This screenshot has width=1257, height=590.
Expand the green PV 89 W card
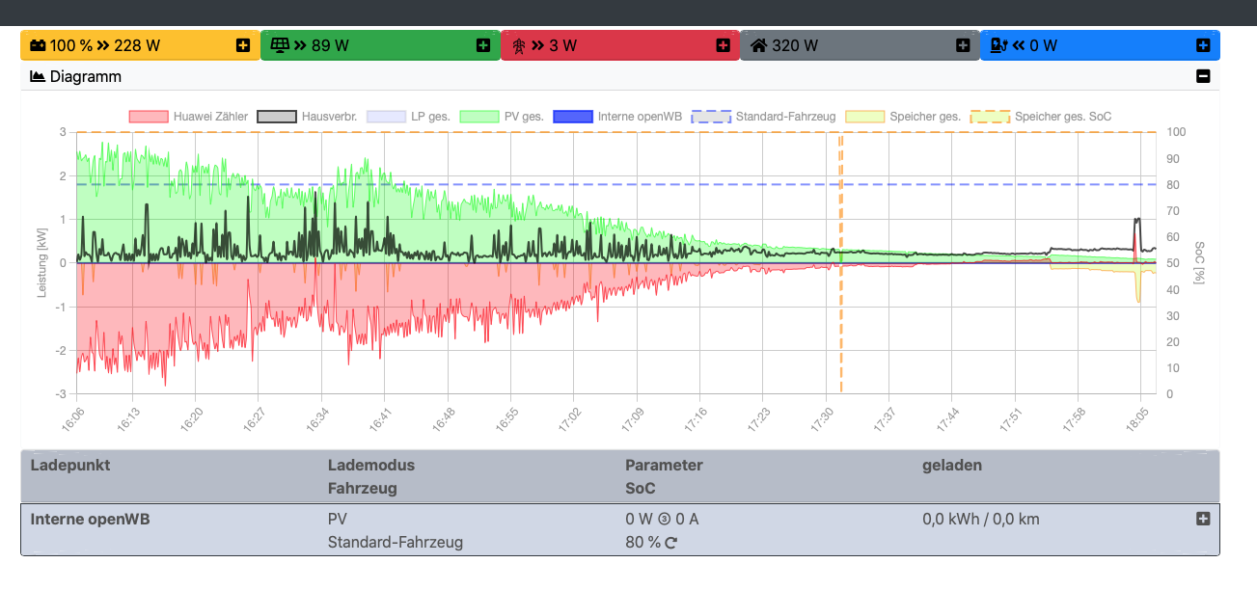tap(482, 45)
